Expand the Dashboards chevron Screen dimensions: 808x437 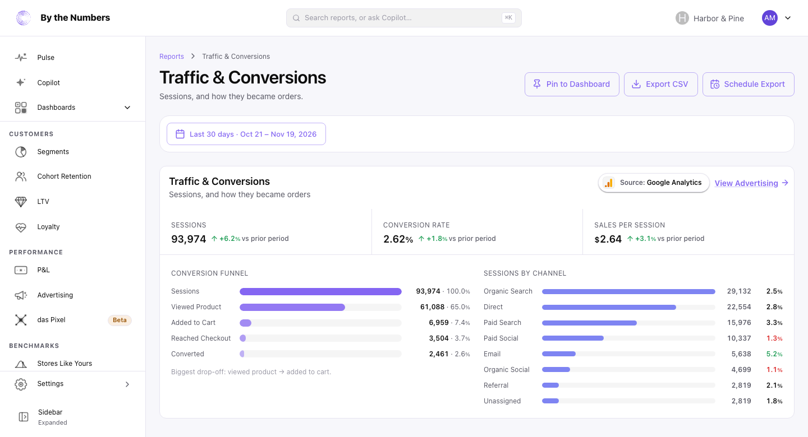coord(127,108)
